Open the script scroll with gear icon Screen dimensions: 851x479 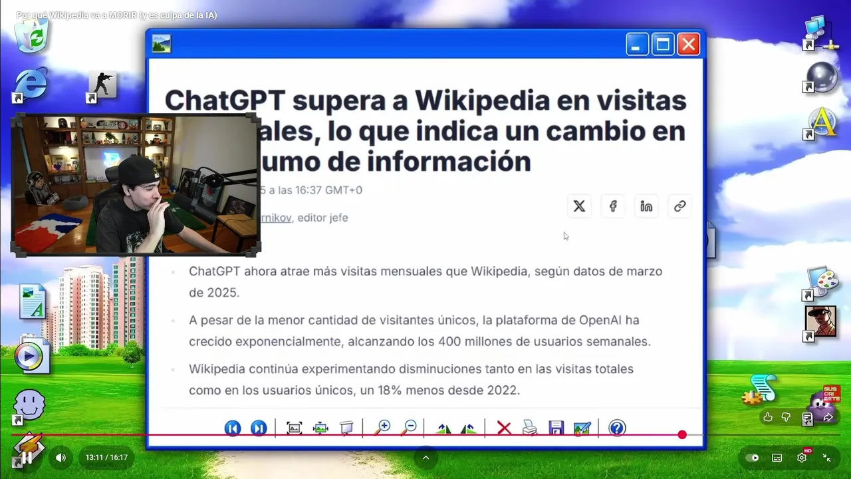point(760,390)
